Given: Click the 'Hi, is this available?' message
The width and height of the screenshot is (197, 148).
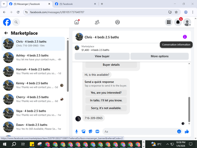Looking at the screenshot, I should point(97,75).
